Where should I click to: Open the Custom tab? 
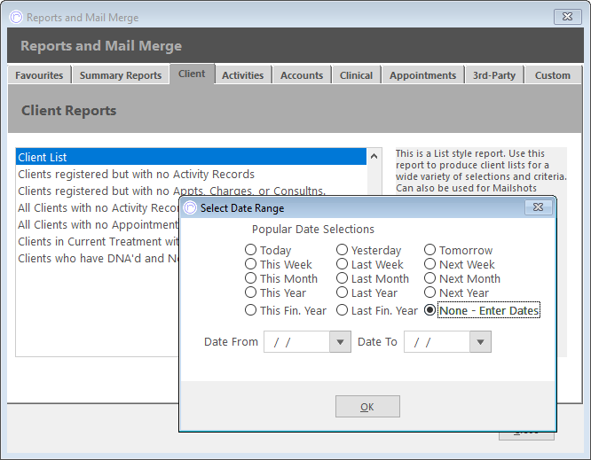point(553,75)
